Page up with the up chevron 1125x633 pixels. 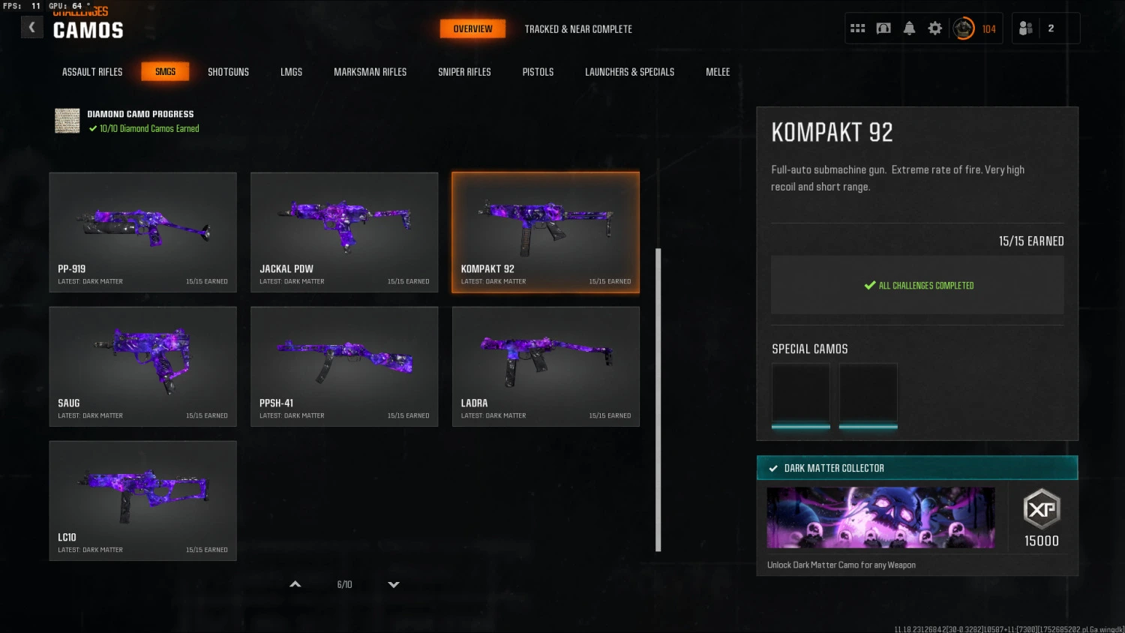point(295,584)
